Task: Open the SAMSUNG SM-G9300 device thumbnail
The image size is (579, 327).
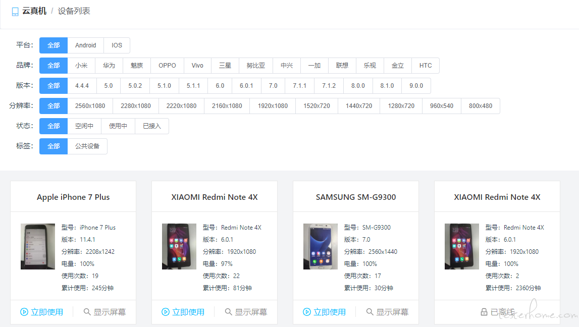Action: pyautogui.click(x=321, y=246)
